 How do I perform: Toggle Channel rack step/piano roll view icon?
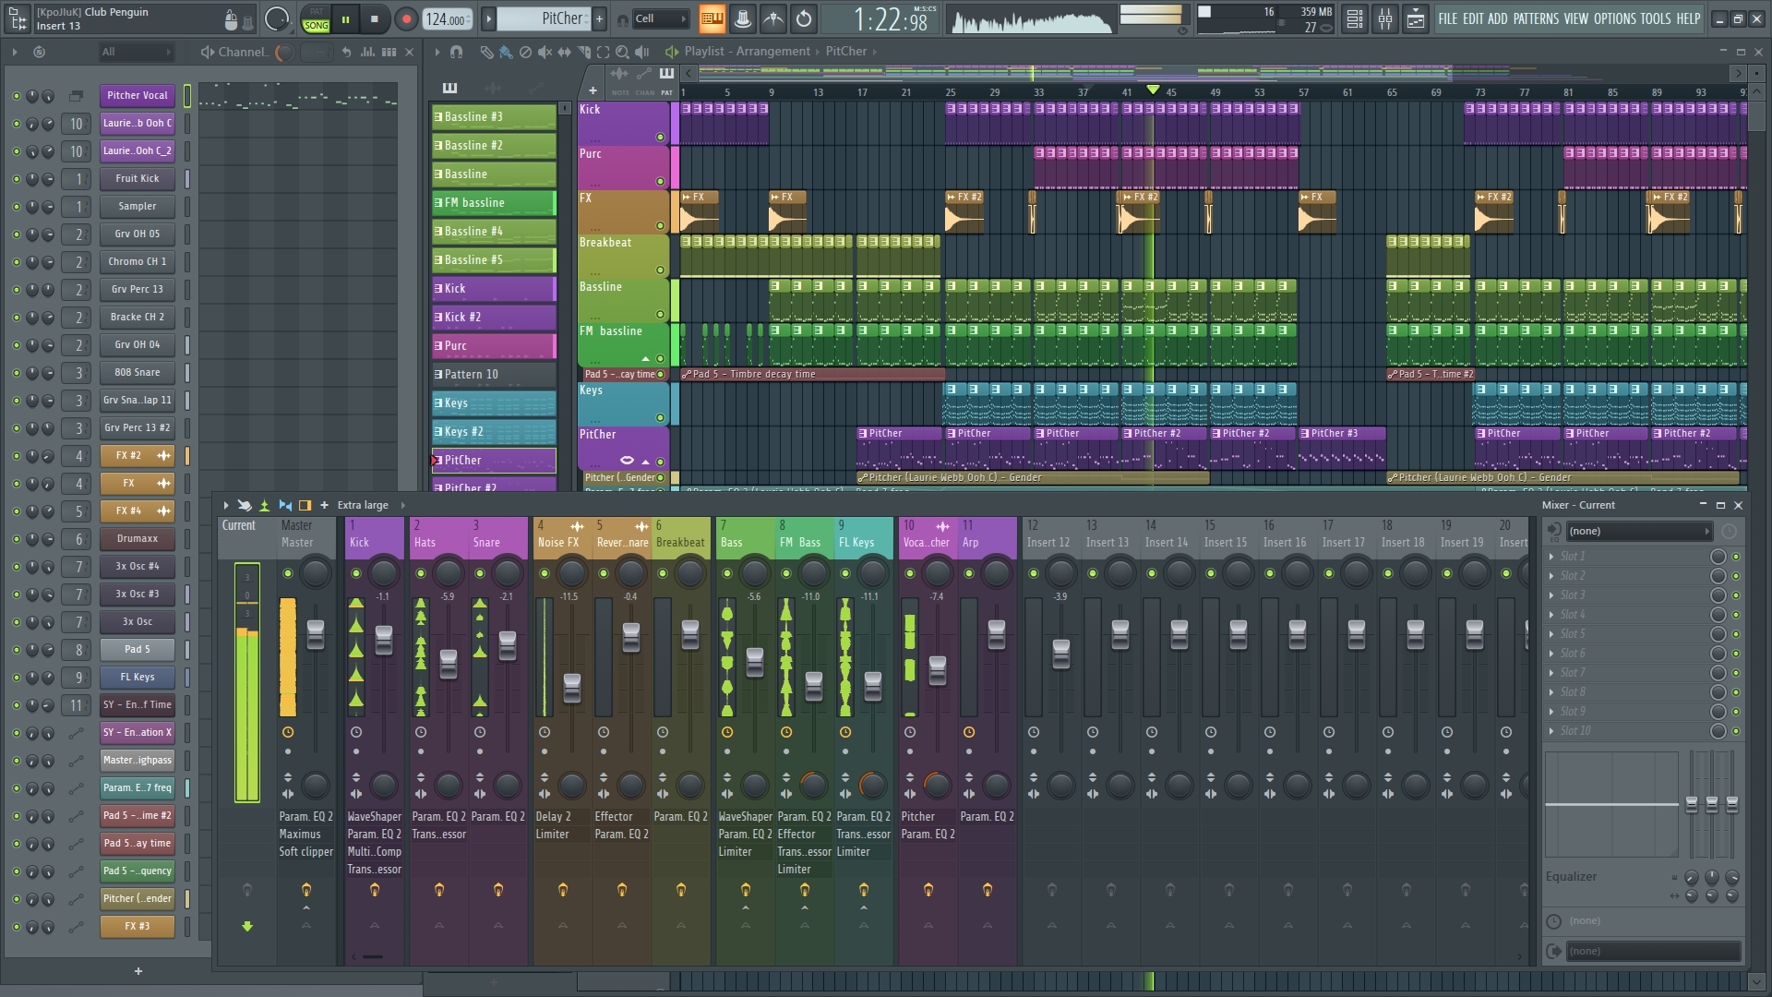click(x=389, y=52)
